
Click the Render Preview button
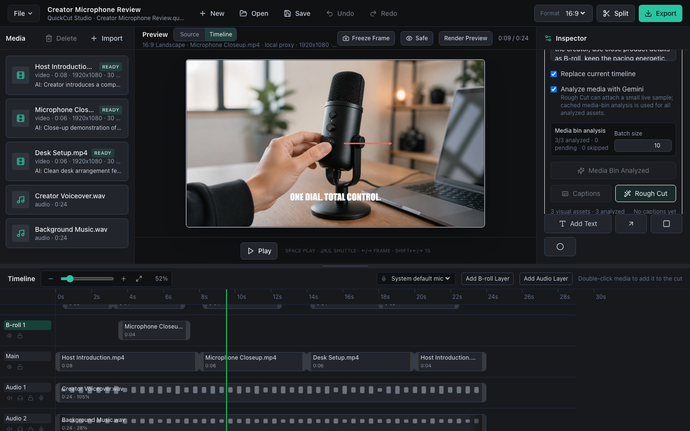[466, 38]
